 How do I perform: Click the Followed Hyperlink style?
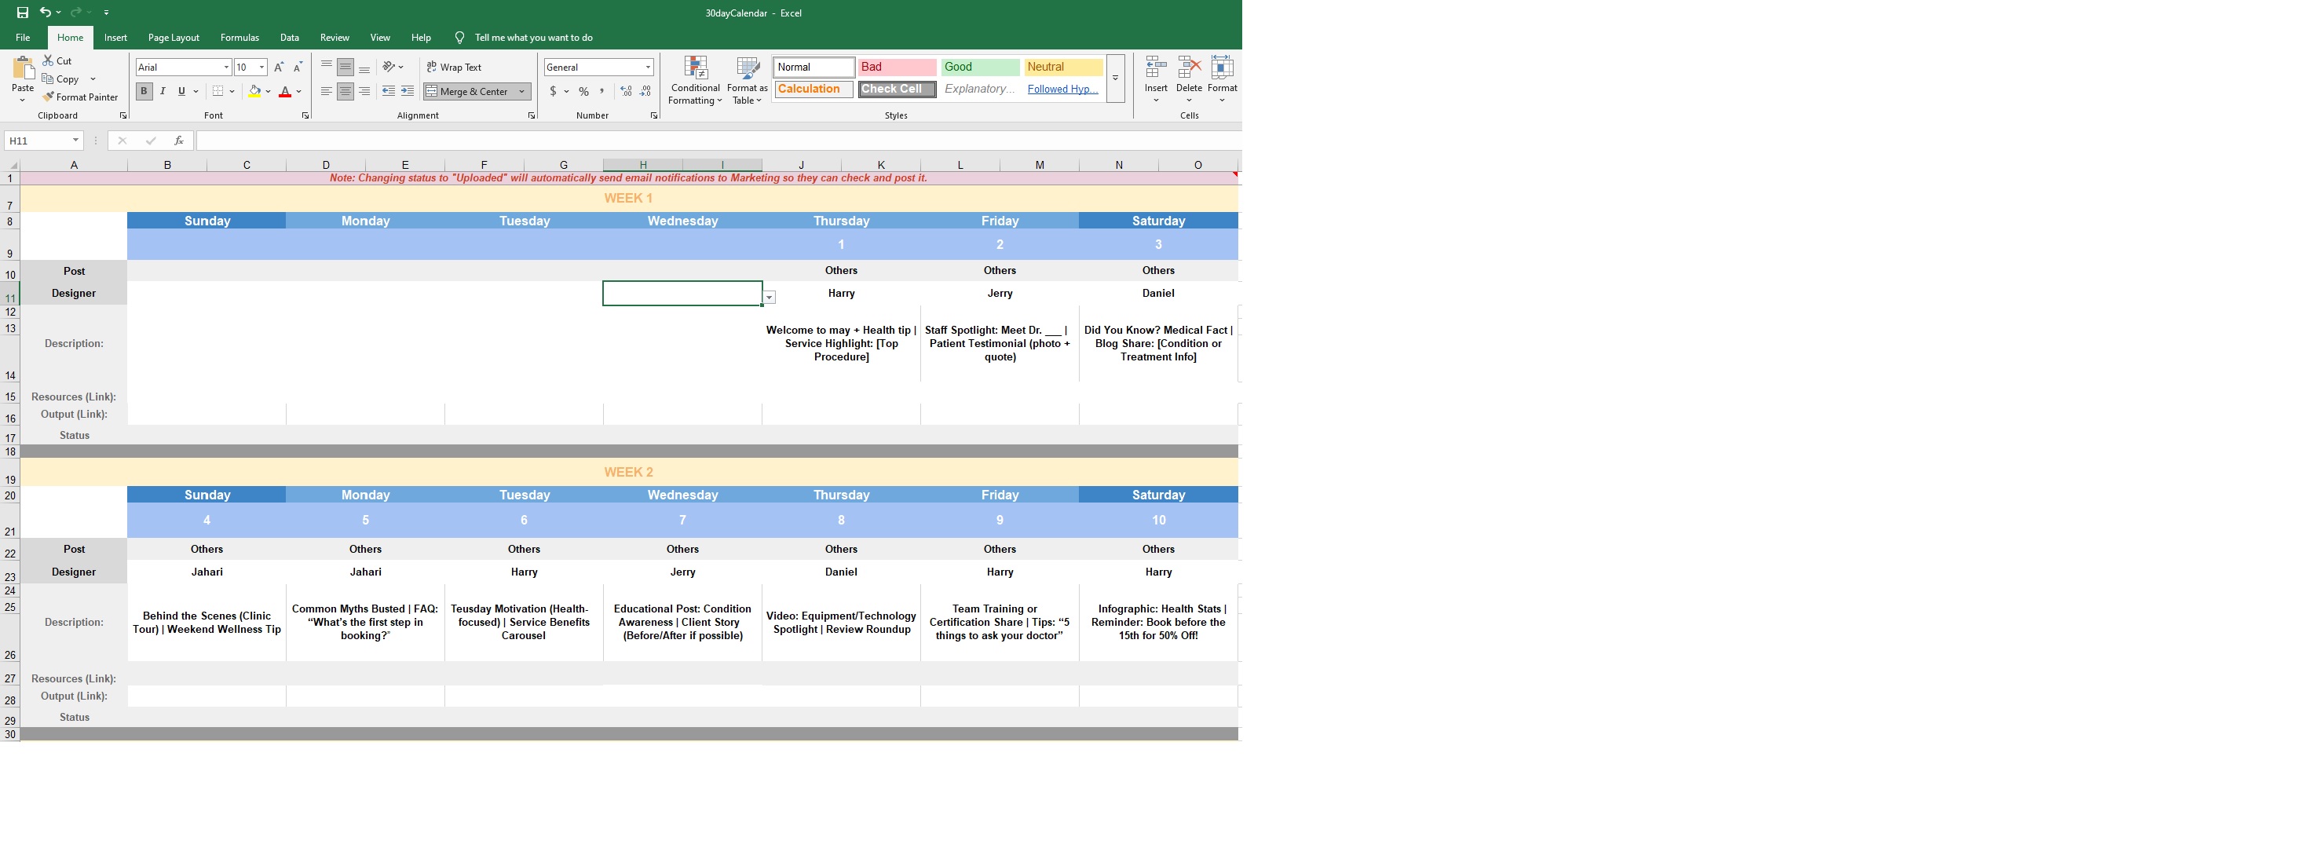tap(1062, 89)
